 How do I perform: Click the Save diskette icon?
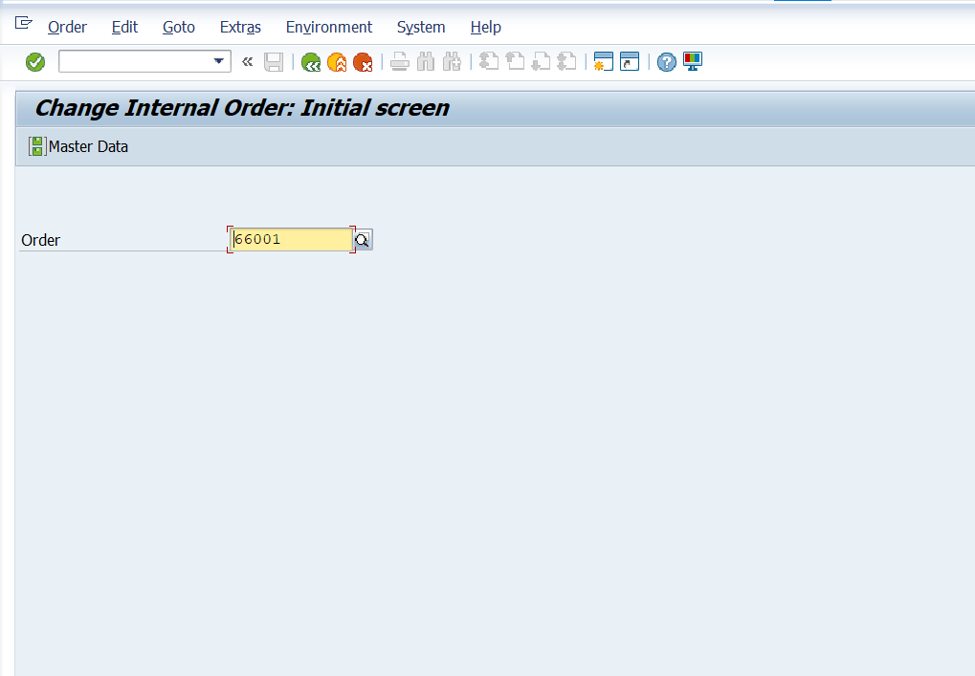(274, 62)
